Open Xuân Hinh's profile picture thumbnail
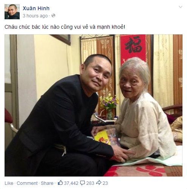 (x=12, y=12)
